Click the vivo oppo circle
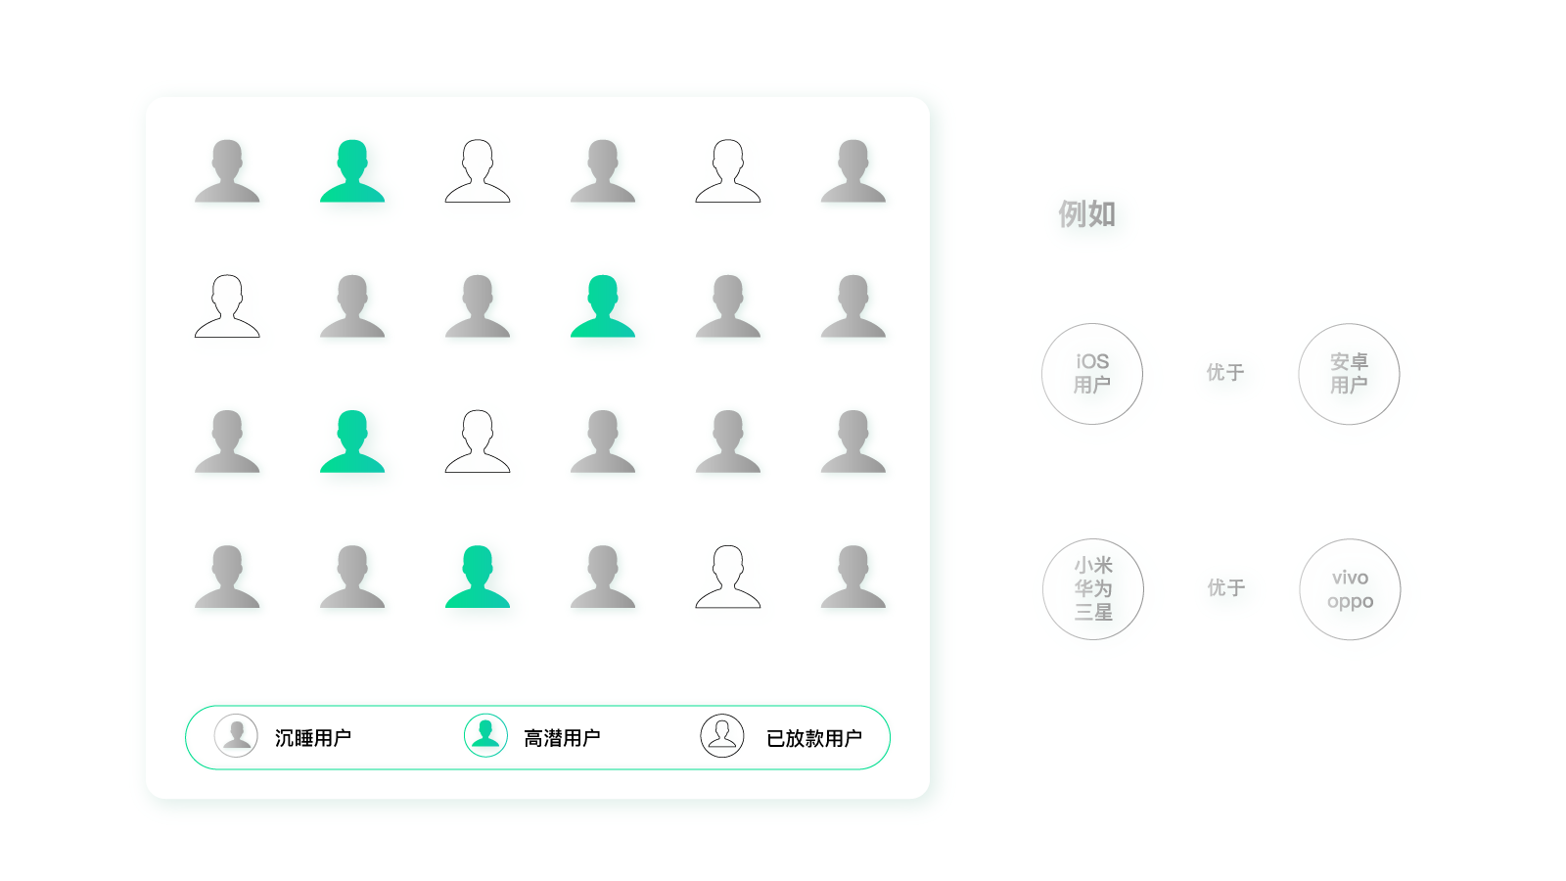Screen dimensions: 1566x881 point(1350,589)
